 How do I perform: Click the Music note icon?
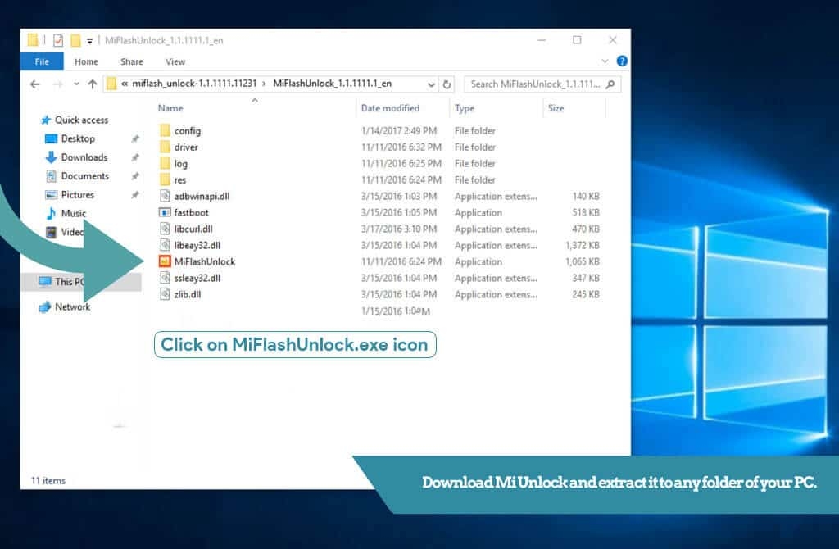coord(52,214)
